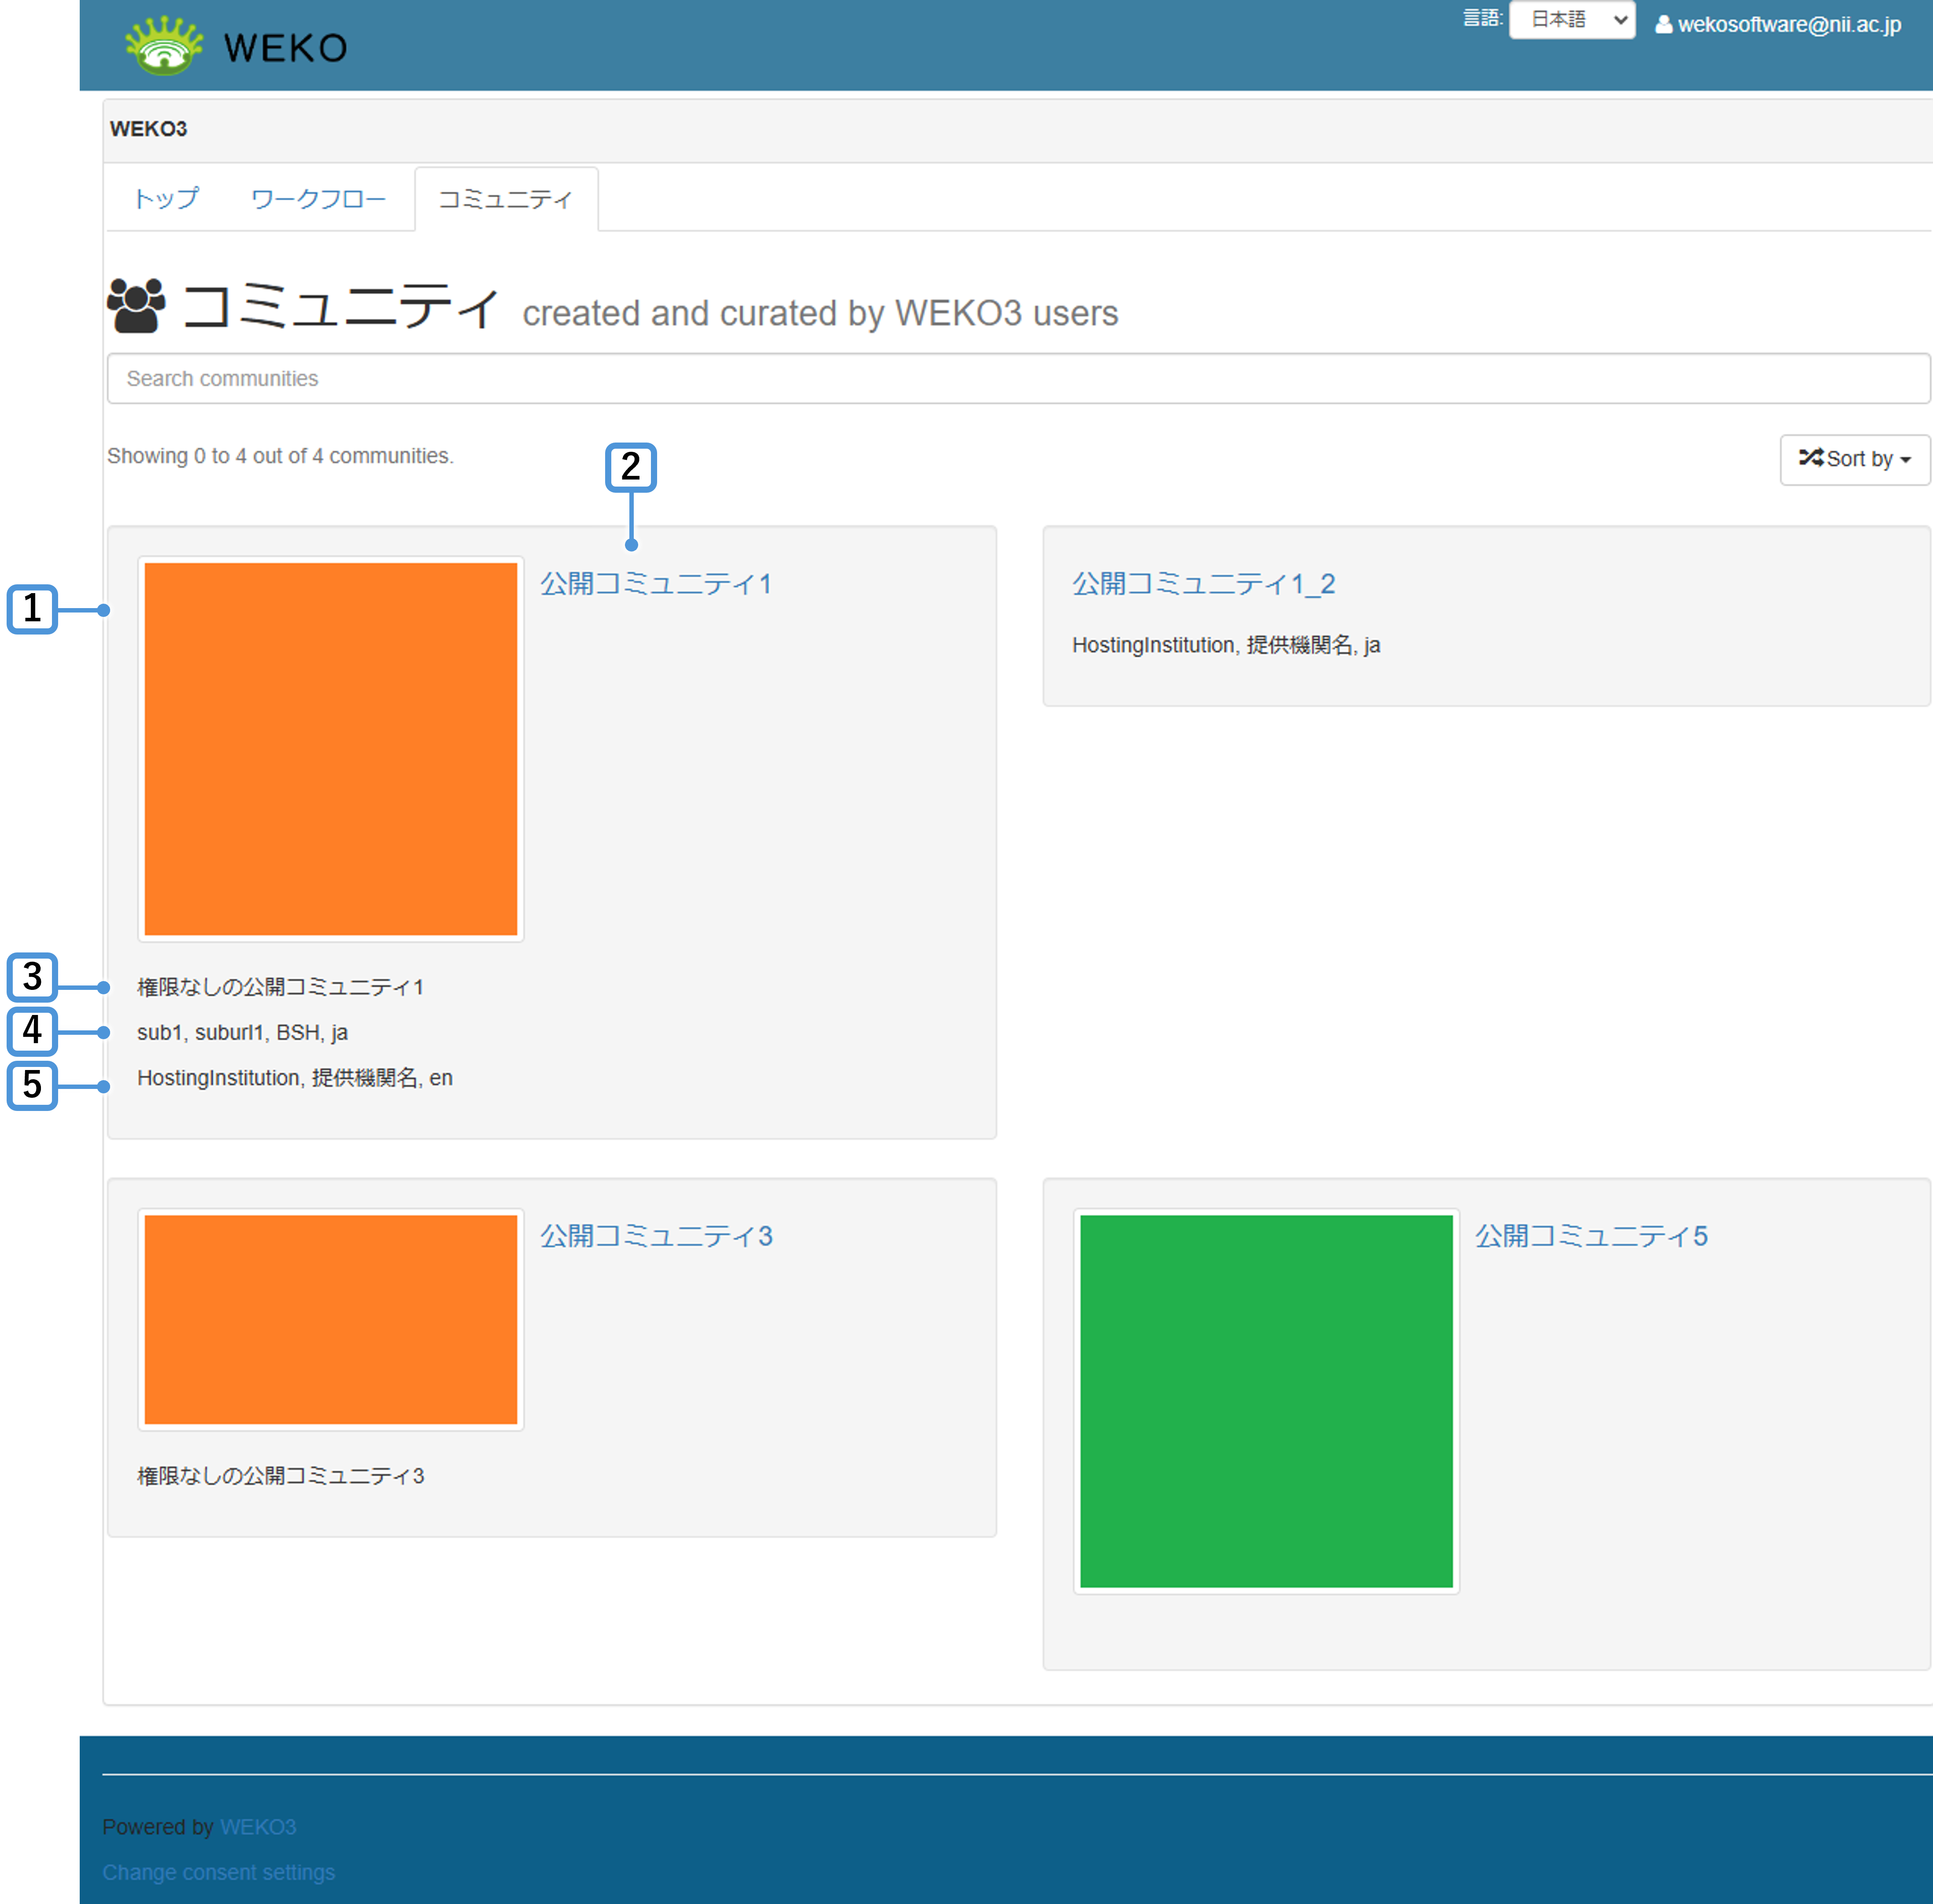The image size is (1933, 1904).
Task: Open the 公開コミュニティ1 link
Action: [x=656, y=584]
